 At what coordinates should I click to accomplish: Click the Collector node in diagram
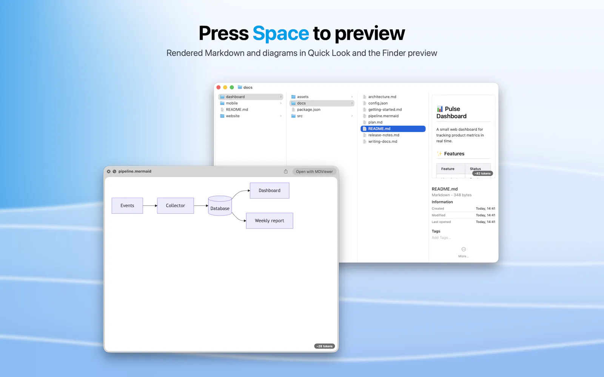[176, 206]
